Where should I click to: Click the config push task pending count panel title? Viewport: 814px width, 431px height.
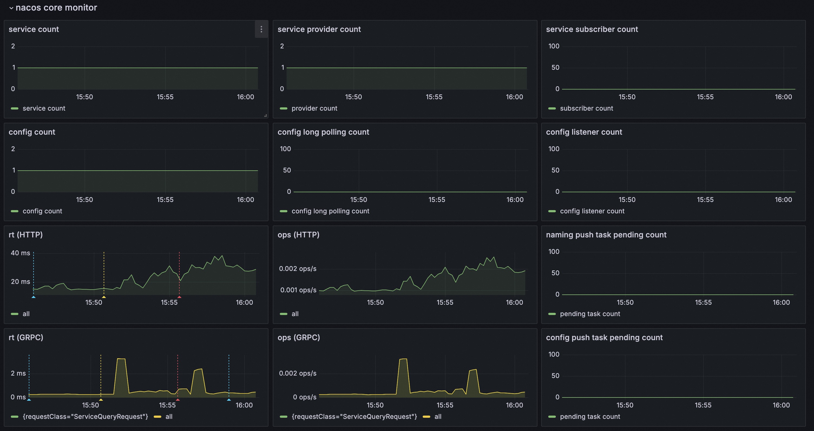[x=605, y=337]
